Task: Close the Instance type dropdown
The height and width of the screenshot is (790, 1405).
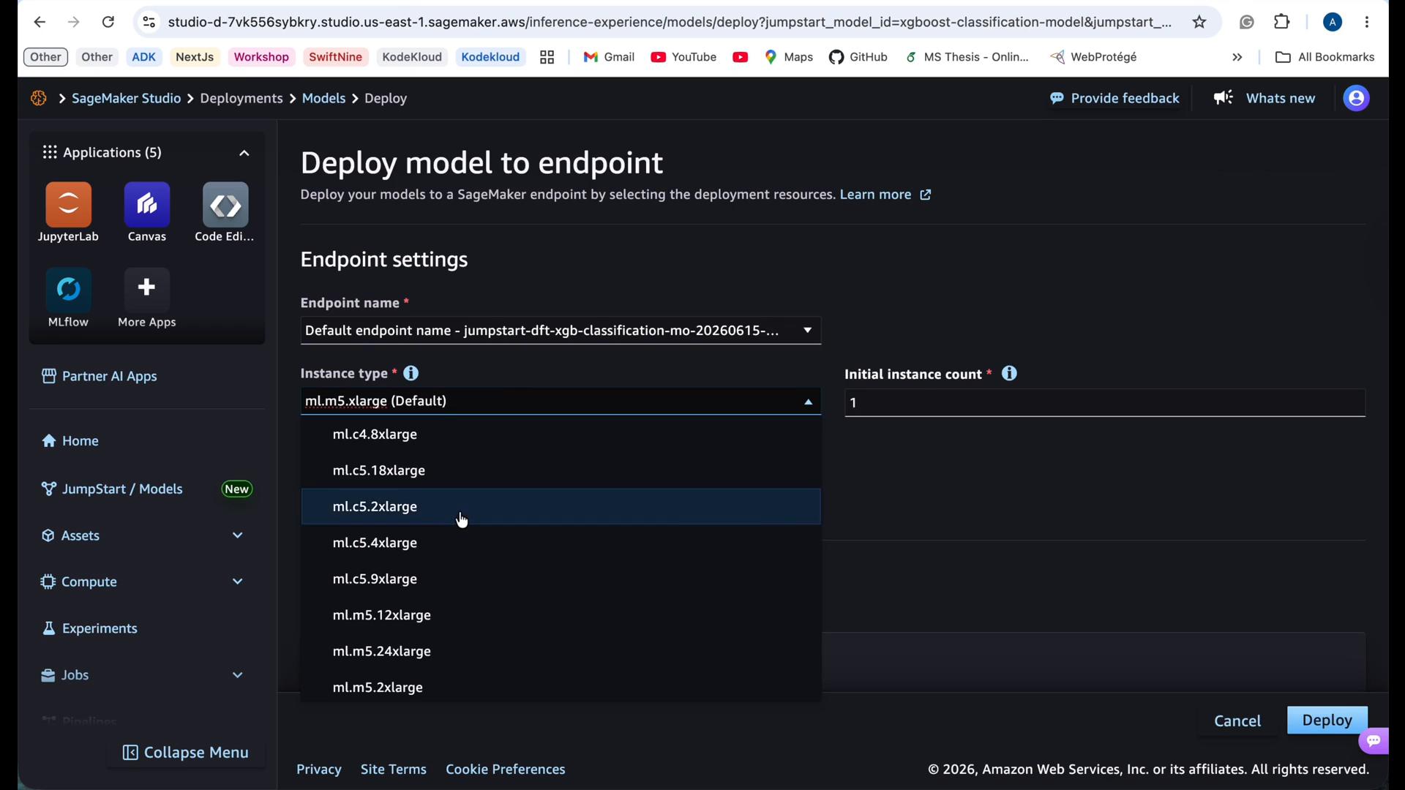Action: 808,402
